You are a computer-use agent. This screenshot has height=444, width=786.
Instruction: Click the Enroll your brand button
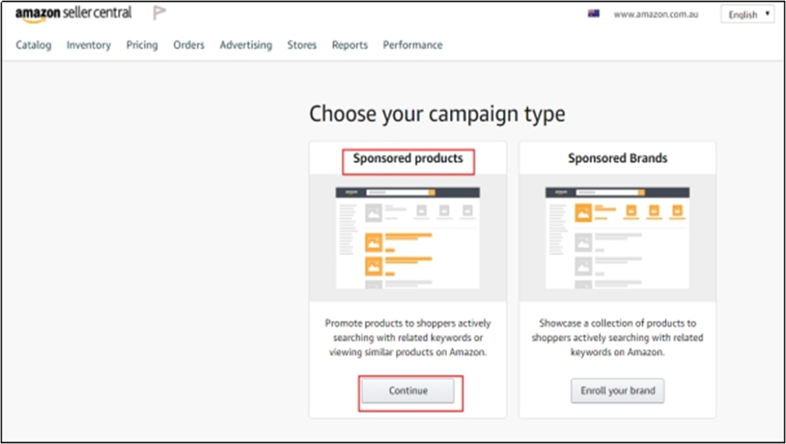pyautogui.click(x=617, y=390)
